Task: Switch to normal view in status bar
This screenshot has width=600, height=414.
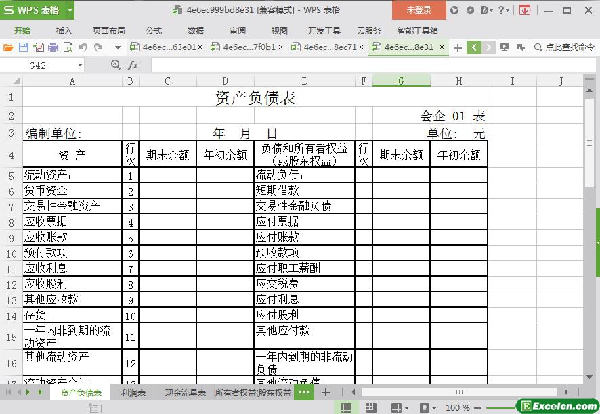Action: [x=346, y=408]
